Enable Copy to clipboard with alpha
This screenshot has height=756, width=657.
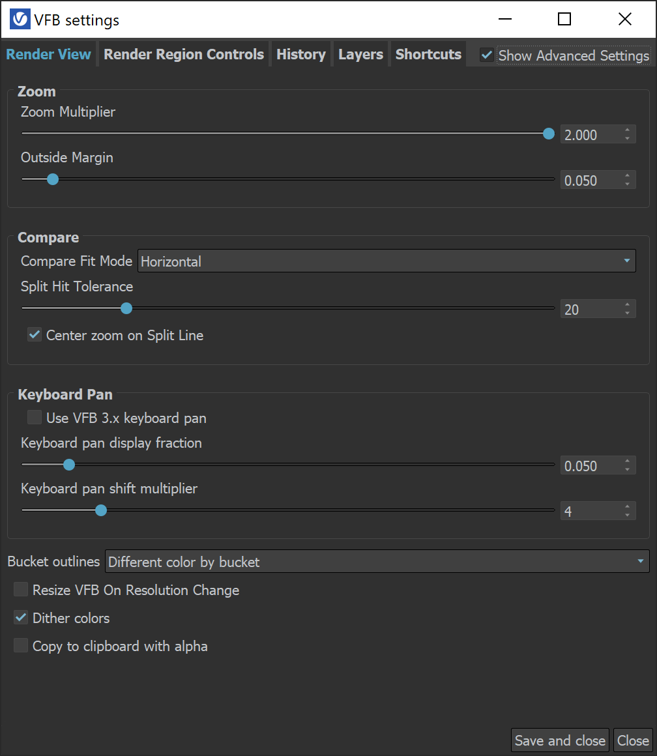pos(20,645)
